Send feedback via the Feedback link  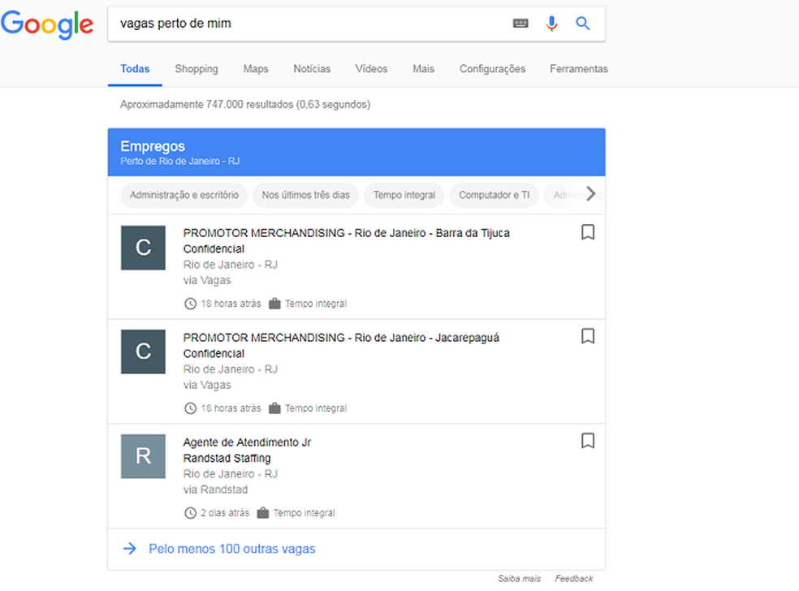(x=573, y=578)
